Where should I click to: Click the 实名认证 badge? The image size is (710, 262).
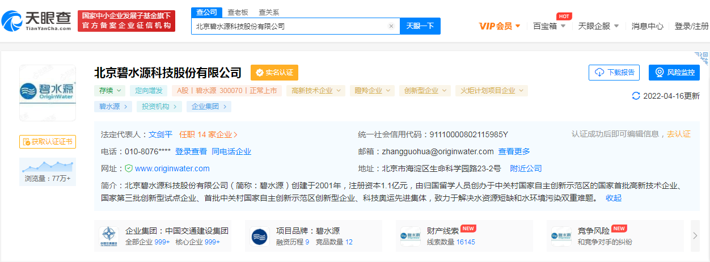tap(274, 73)
